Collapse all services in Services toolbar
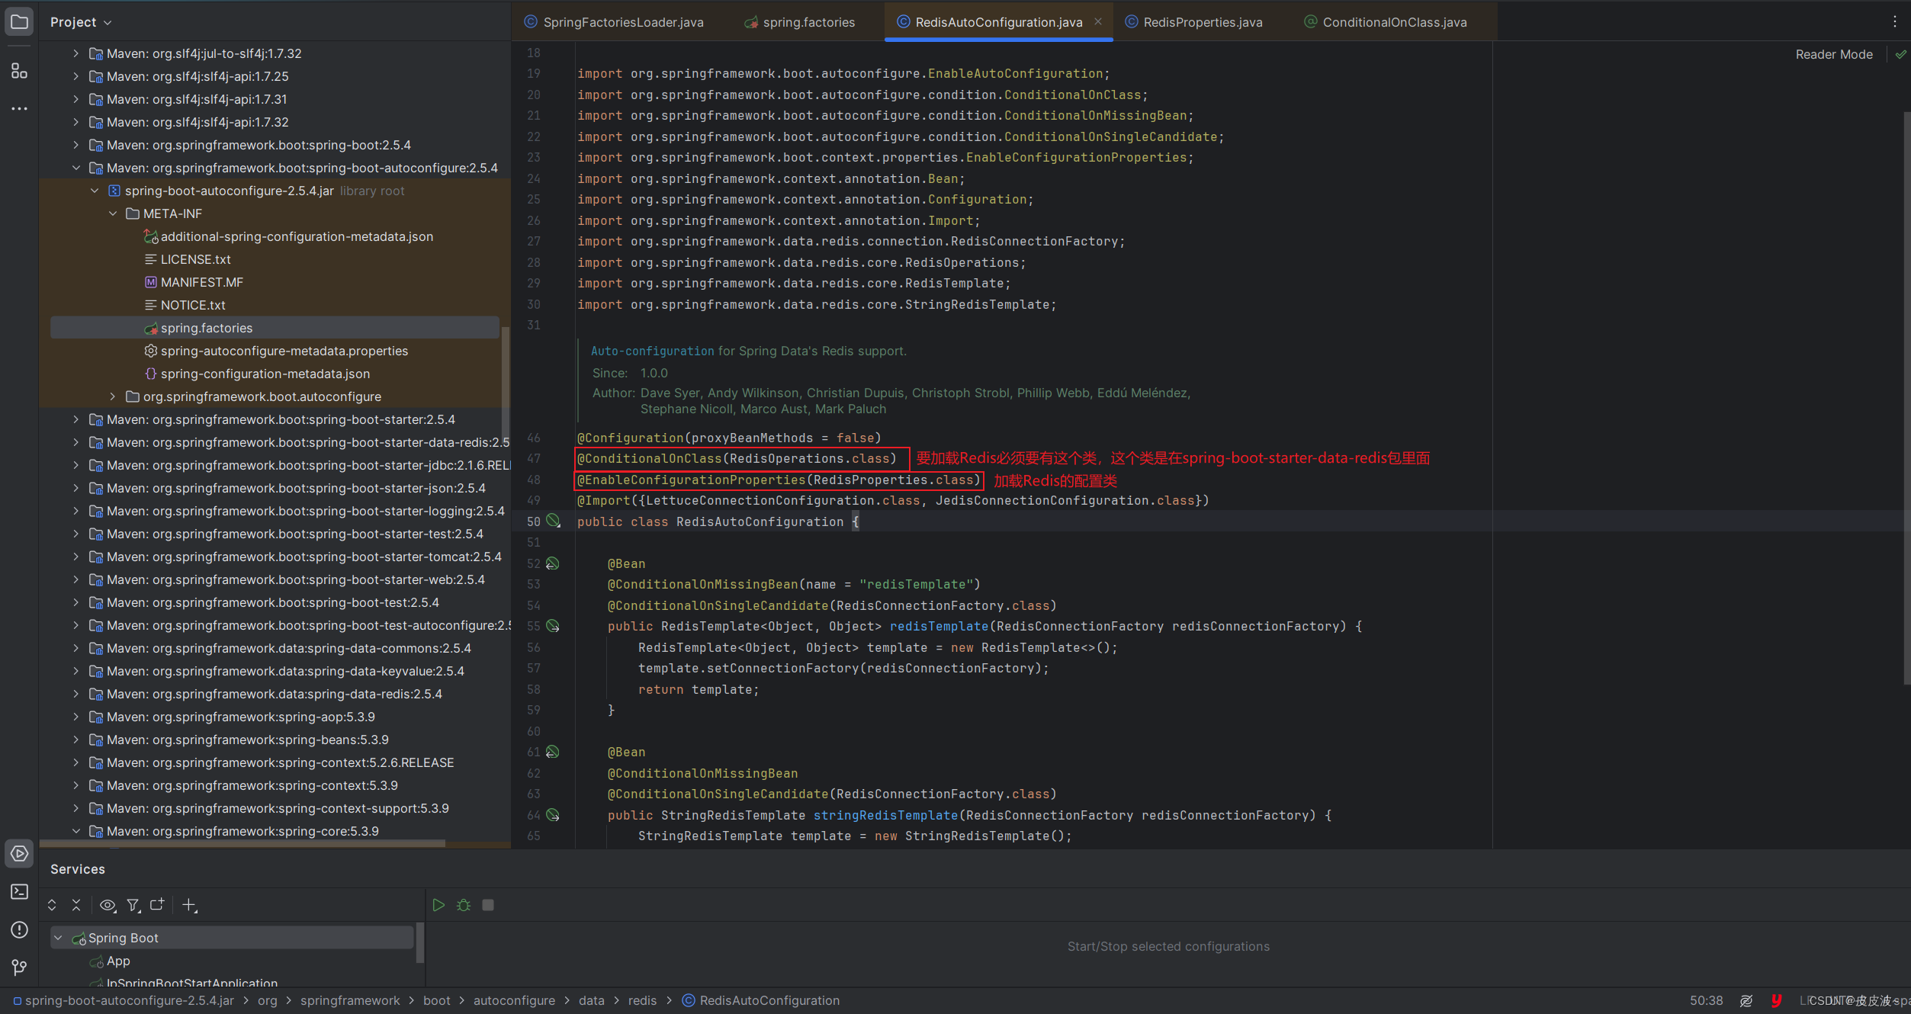This screenshot has width=1911, height=1014. [x=76, y=905]
